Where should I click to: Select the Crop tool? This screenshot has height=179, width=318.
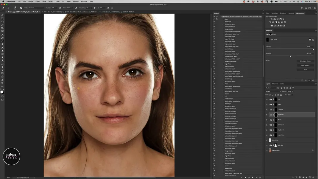coord(2,28)
